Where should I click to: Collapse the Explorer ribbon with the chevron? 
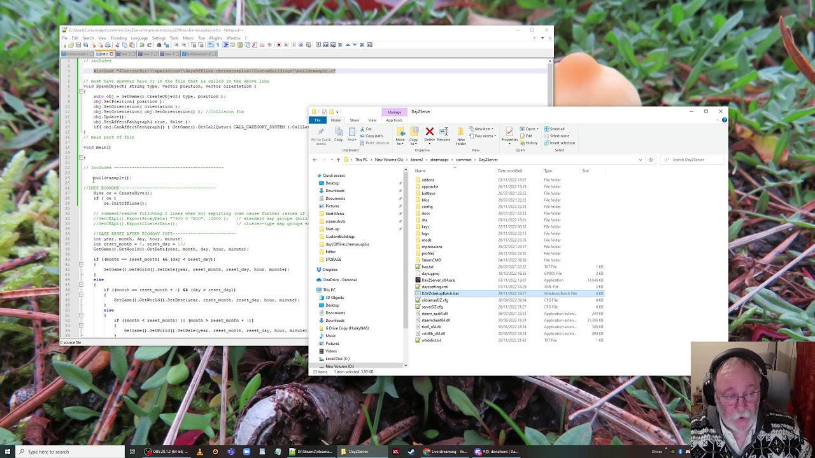[718, 120]
